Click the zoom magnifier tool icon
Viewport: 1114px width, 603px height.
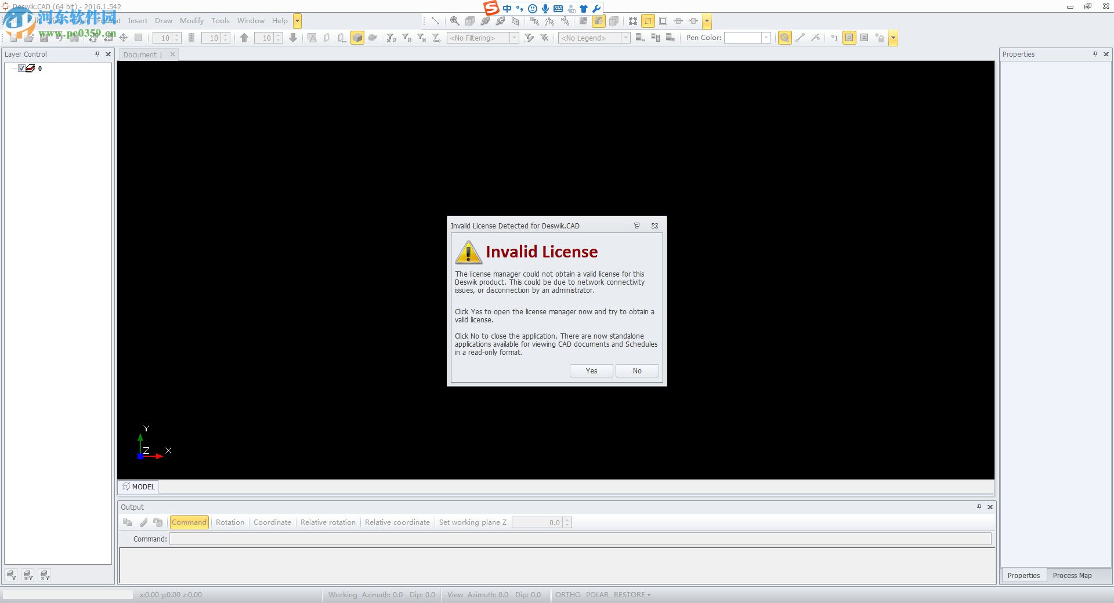(x=455, y=21)
